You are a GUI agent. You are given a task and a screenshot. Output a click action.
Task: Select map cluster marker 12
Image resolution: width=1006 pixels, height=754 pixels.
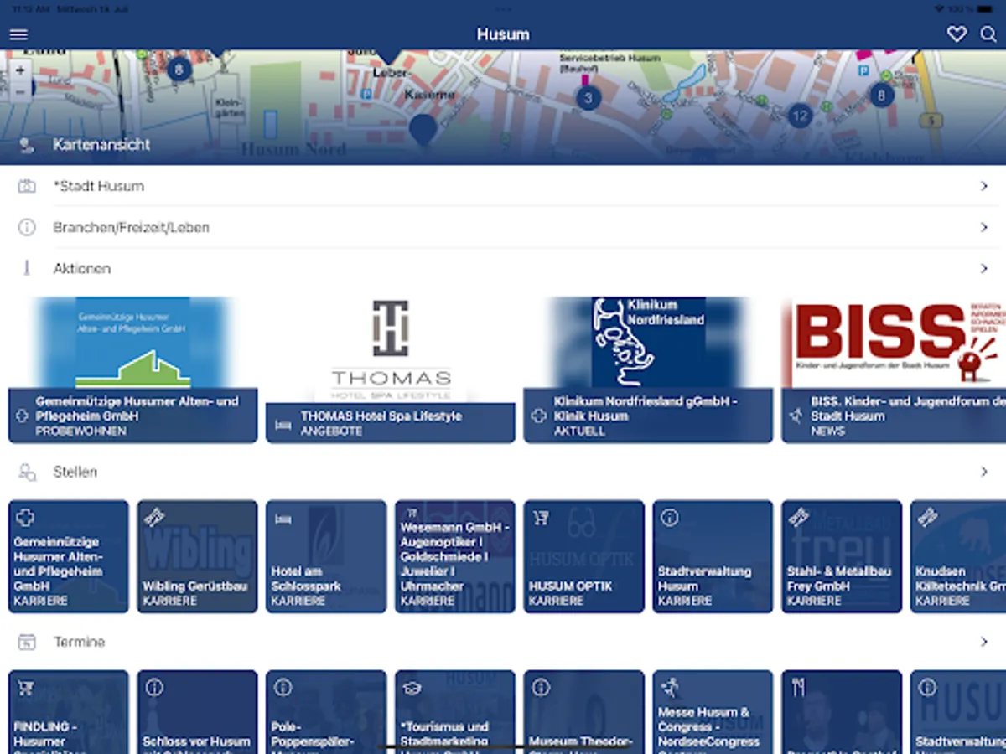tap(801, 116)
